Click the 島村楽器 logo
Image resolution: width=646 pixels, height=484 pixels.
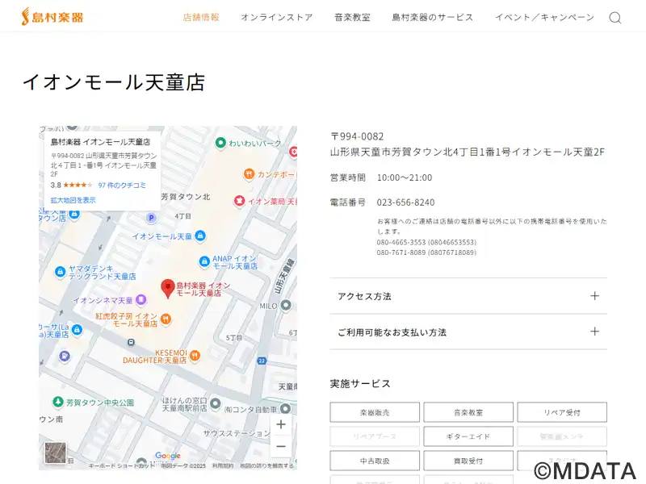click(52, 17)
